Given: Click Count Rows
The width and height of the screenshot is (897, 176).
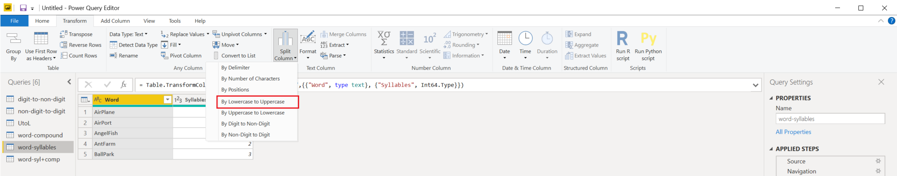Looking at the screenshot, I should tap(79, 55).
